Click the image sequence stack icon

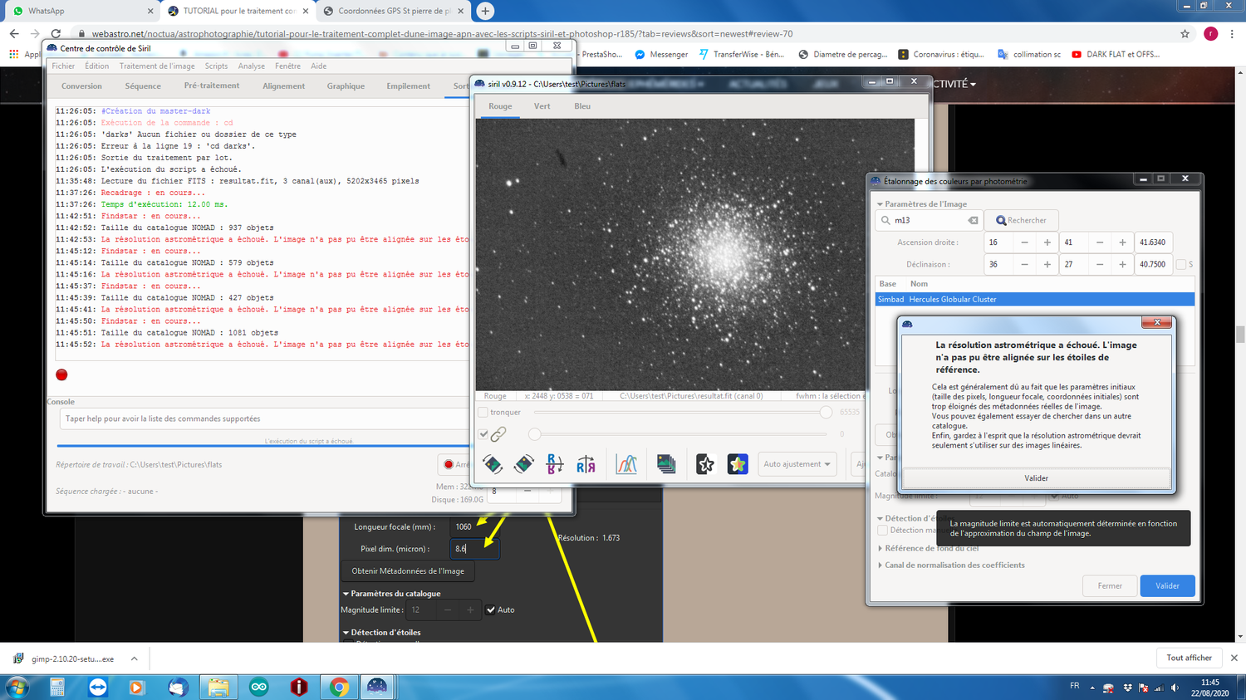click(x=666, y=464)
